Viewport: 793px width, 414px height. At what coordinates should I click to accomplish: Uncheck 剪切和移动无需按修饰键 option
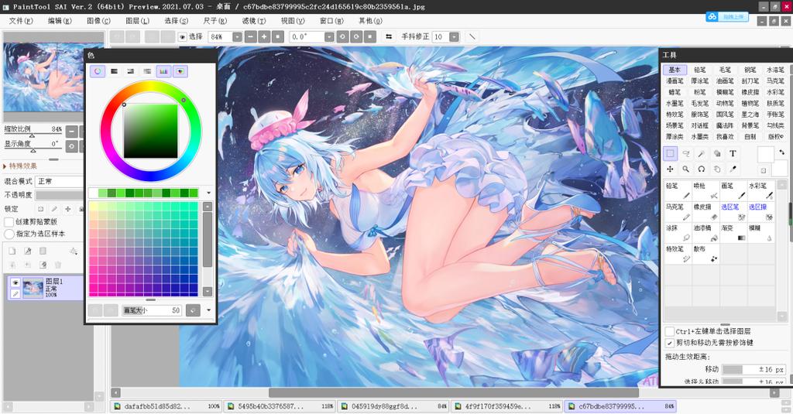click(670, 343)
